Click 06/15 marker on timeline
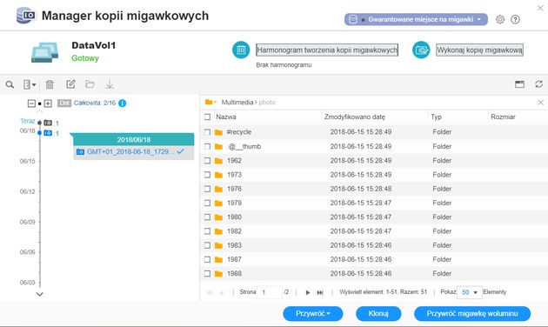548x327 pixels. click(x=28, y=161)
